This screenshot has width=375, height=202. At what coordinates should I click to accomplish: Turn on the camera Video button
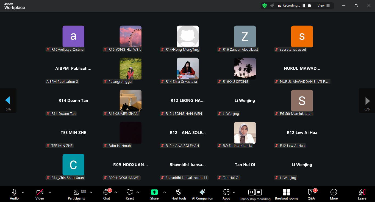(40, 194)
